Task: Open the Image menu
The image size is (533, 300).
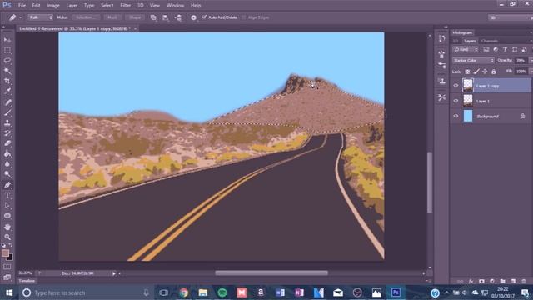Action: pyautogui.click(x=52, y=6)
